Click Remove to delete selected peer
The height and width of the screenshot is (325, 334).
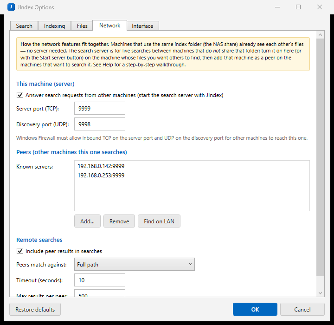[x=119, y=221]
